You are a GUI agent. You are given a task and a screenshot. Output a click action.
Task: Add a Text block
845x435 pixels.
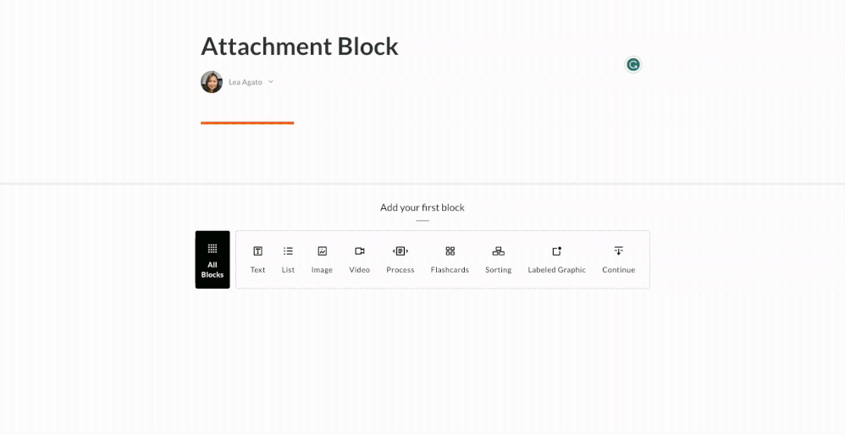[x=257, y=259]
